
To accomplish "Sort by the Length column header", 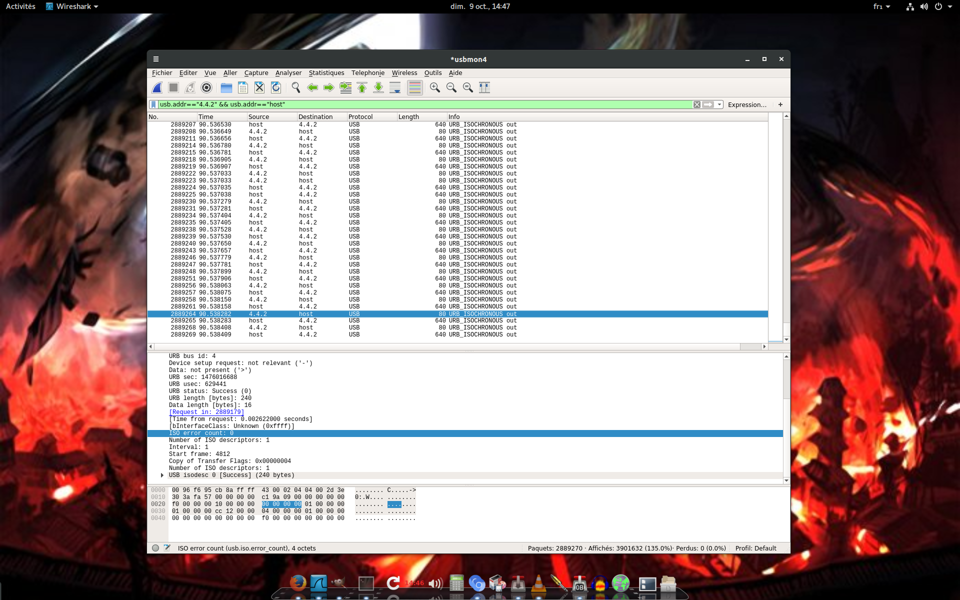I will click(x=422, y=117).
